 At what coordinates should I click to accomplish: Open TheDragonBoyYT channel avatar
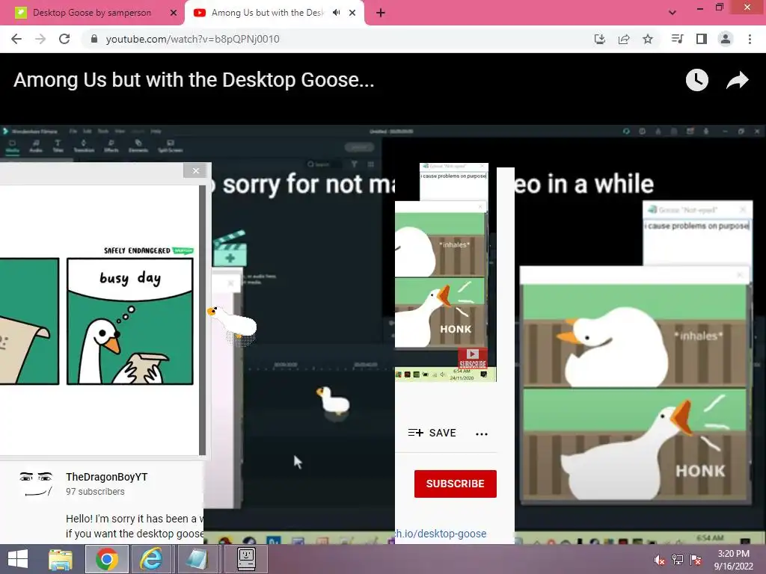36,484
